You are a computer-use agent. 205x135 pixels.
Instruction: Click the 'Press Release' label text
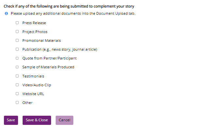(34, 23)
